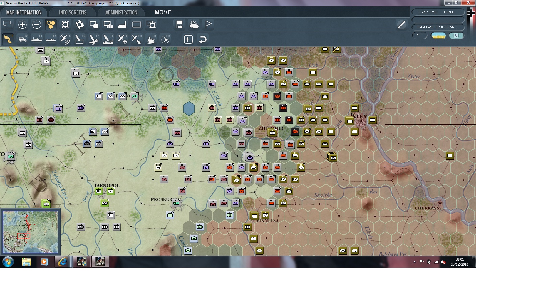
Task: Click the Kiev city hex
Action: pos(361,121)
